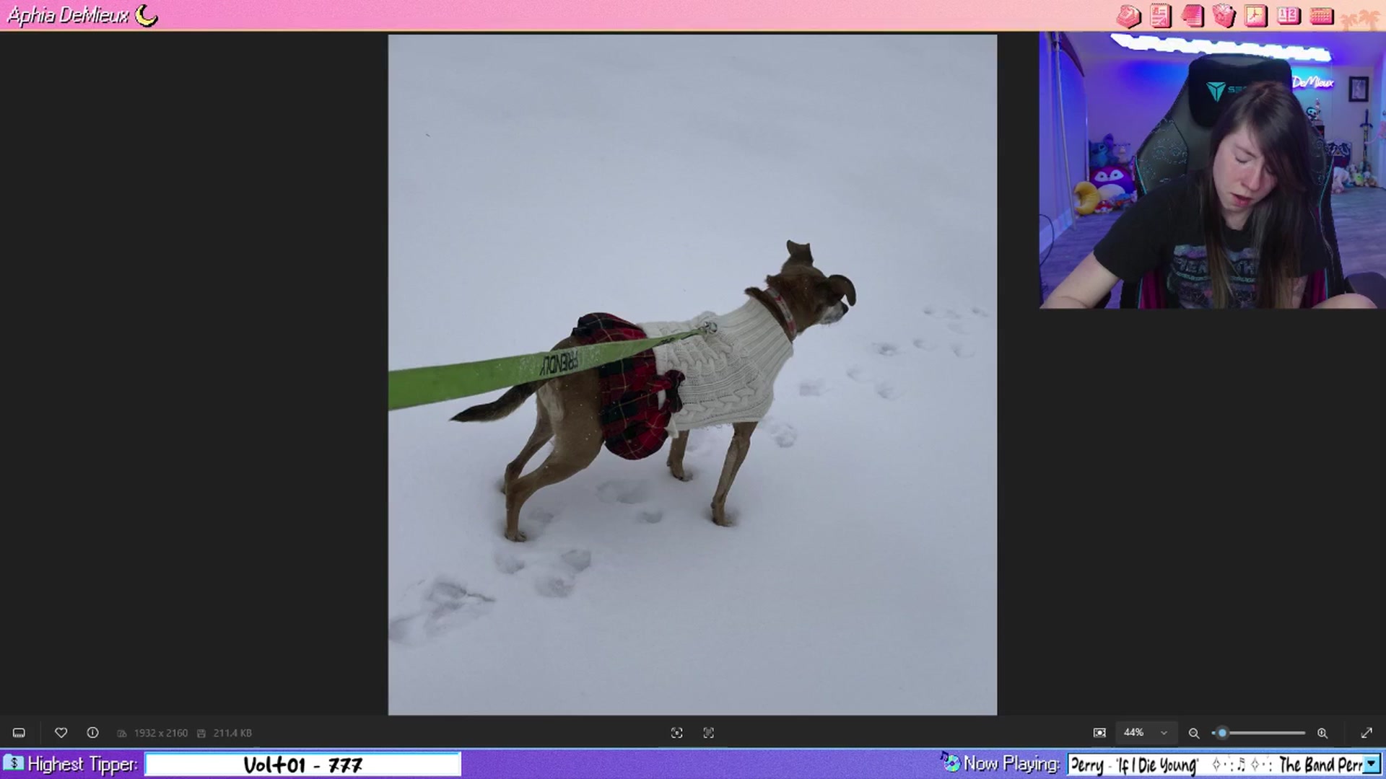Screen dimensions: 1386x779
Task: Expand zoom options via chevron next to 44%
Action: [x=1164, y=733]
